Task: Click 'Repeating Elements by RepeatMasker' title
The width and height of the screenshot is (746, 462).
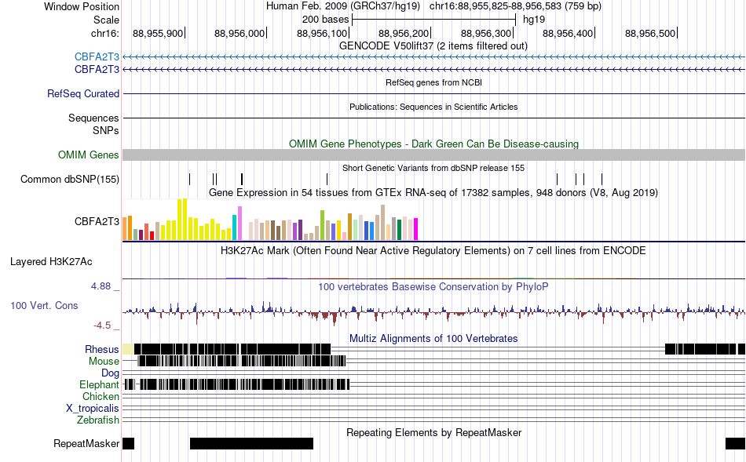Action: tap(433, 432)
